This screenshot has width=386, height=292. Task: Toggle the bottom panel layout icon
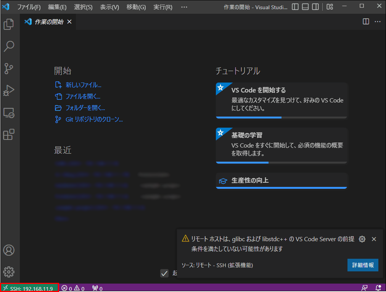[305, 6]
